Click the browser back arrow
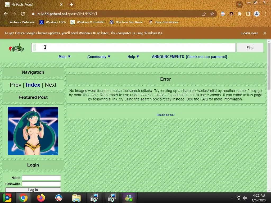 coord(6,14)
